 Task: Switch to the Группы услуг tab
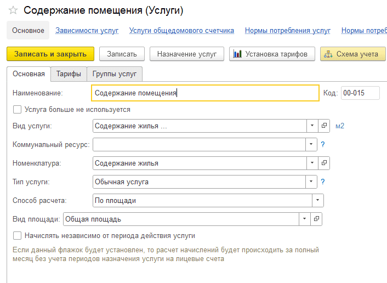(x=115, y=74)
